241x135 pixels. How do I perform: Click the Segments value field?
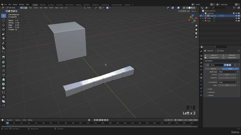tap(227, 78)
